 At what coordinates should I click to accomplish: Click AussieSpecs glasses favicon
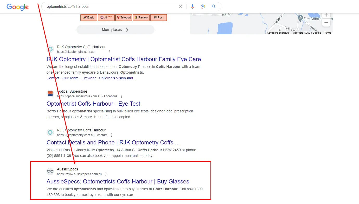(50, 171)
